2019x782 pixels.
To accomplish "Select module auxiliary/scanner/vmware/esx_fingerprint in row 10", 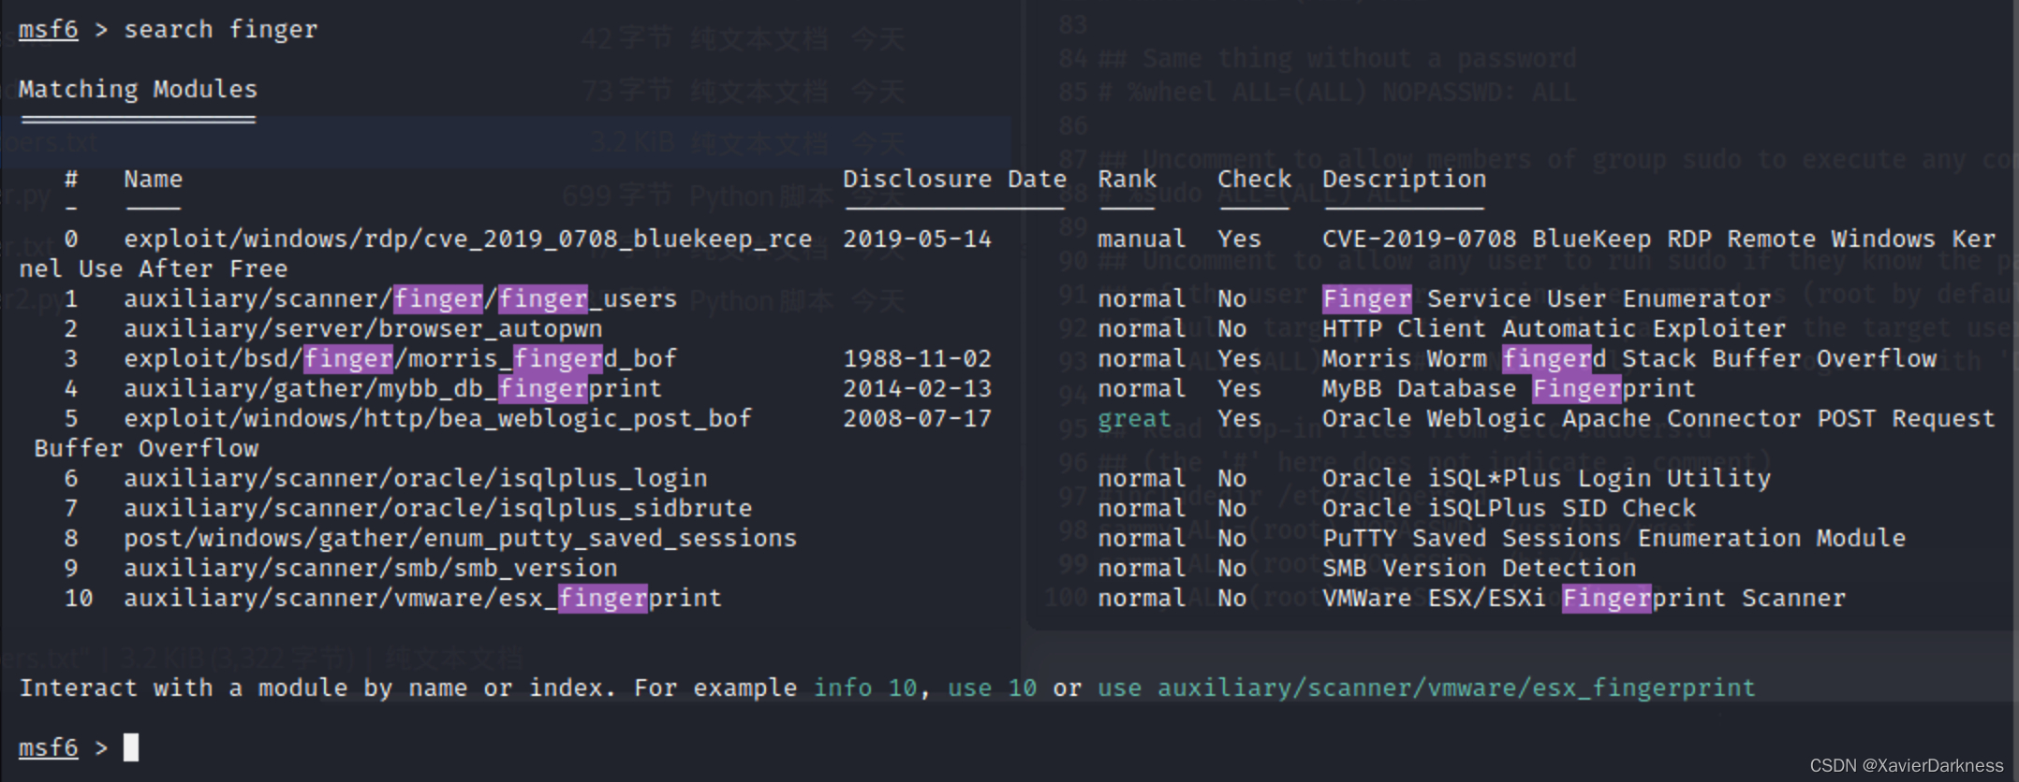I will [422, 599].
